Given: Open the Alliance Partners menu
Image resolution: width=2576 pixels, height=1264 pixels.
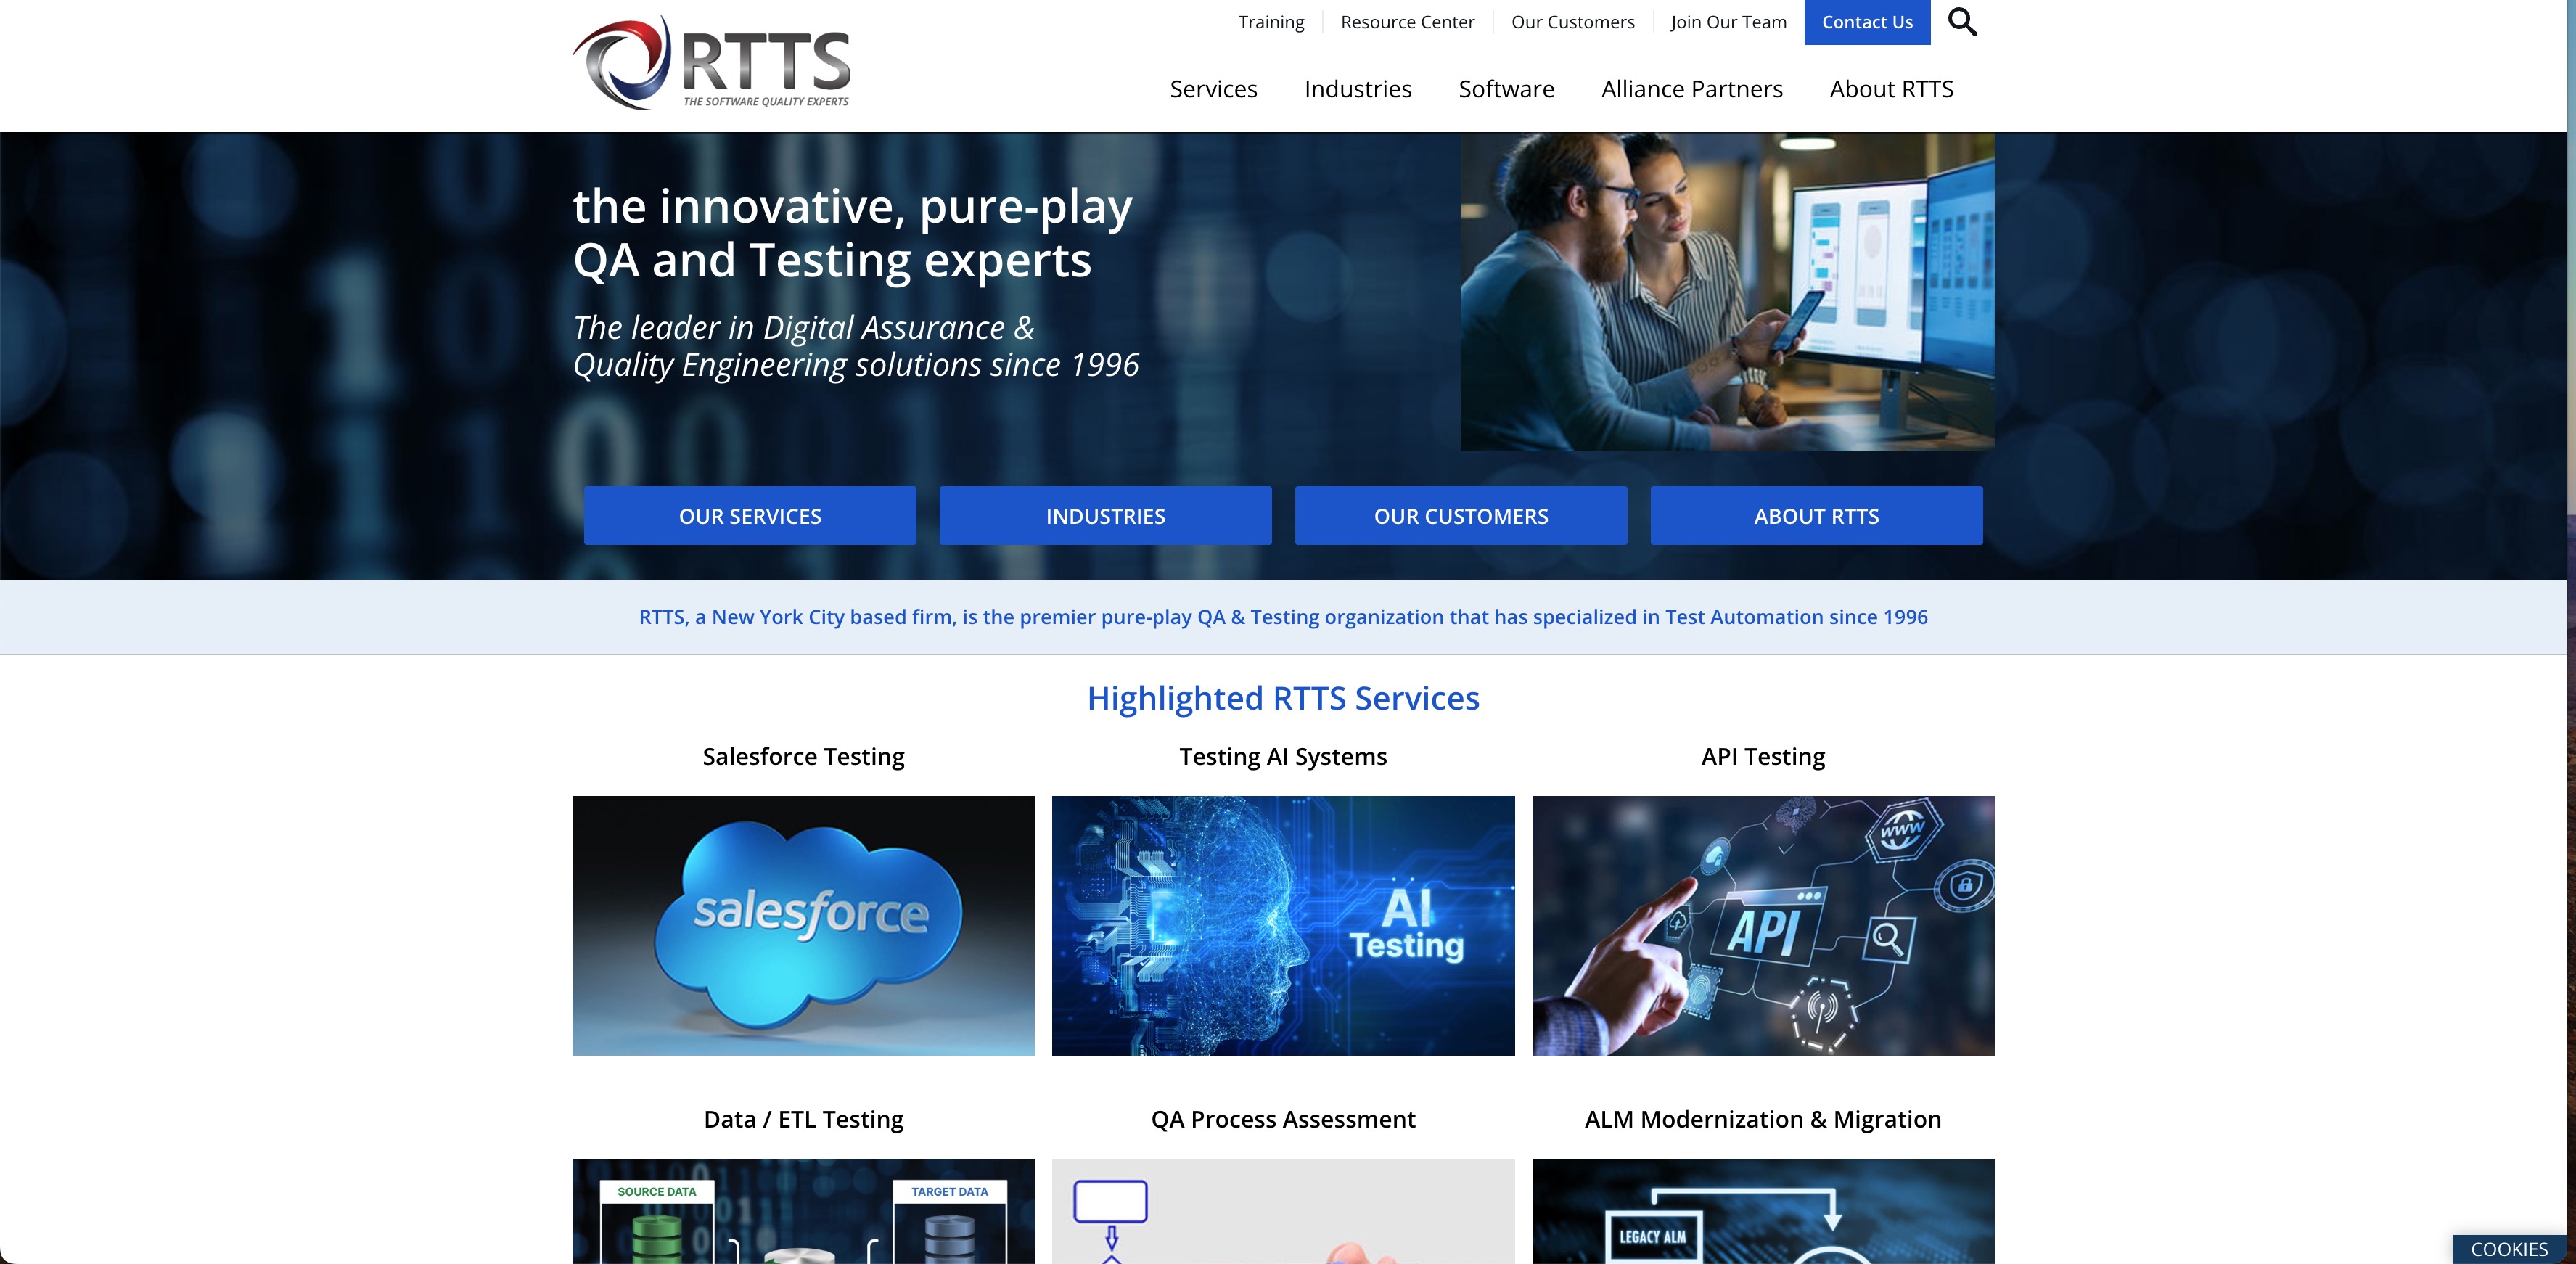Looking at the screenshot, I should [x=1691, y=89].
